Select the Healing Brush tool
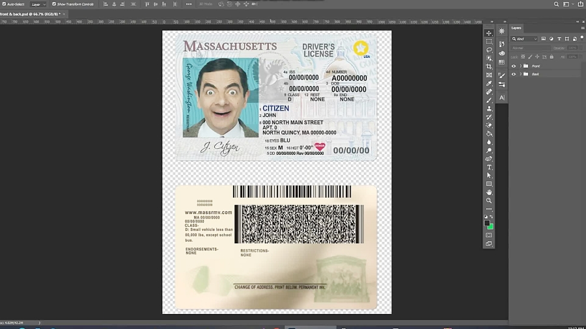Image resolution: width=586 pixels, height=329 pixels. point(489,92)
